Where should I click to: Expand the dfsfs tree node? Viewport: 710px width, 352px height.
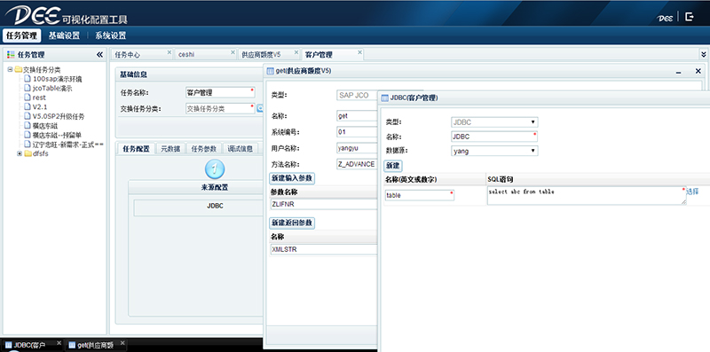point(20,153)
